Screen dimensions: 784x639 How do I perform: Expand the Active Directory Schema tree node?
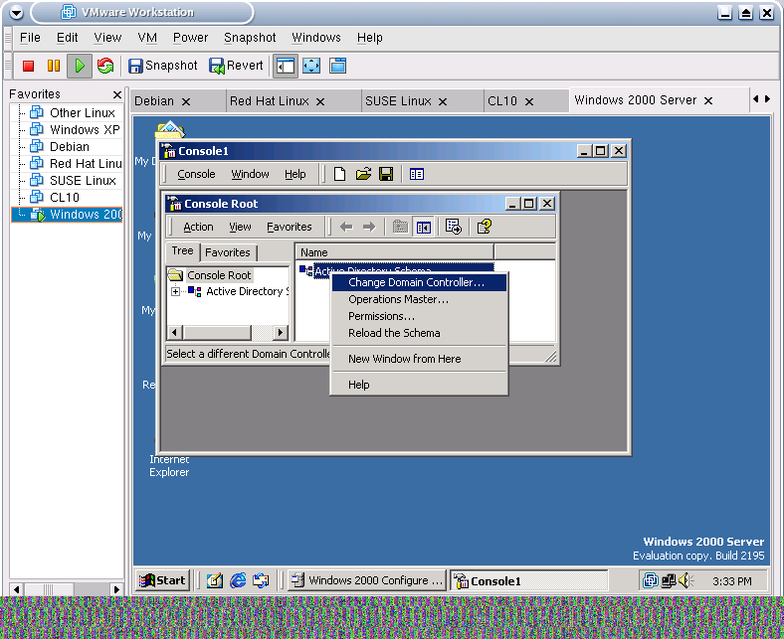(175, 292)
